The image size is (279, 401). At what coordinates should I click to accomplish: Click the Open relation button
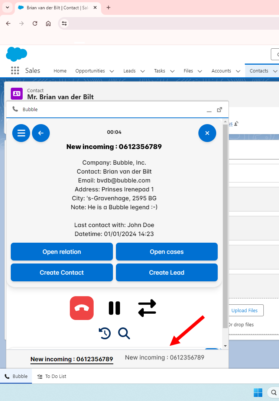pyautogui.click(x=62, y=252)
